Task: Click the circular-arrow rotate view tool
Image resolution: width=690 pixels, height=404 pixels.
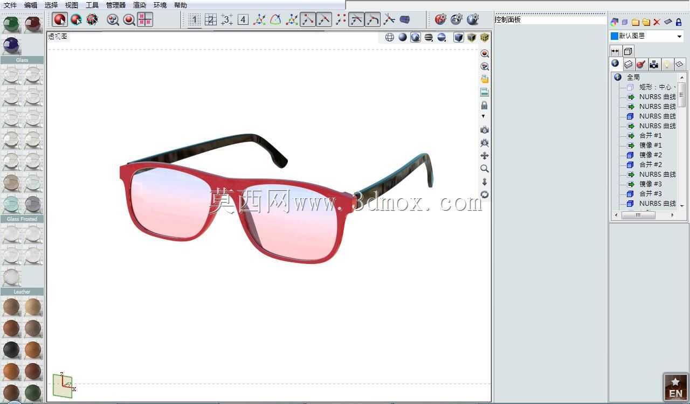Action: 485,194
